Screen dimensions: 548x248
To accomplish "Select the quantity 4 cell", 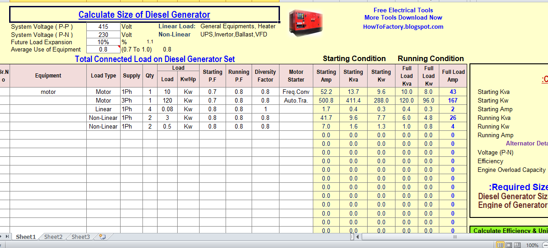I will (150, 109).
